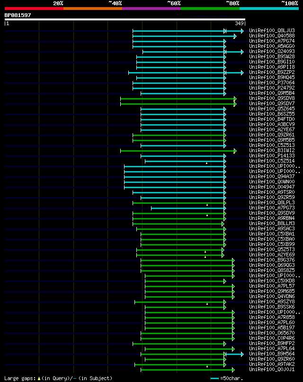Click the UniRef100_A9RBN4 label
The image size is (303, 382).
[272, 218]
